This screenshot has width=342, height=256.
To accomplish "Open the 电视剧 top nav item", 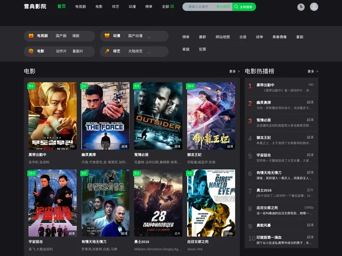I will (x=80, y=7).
